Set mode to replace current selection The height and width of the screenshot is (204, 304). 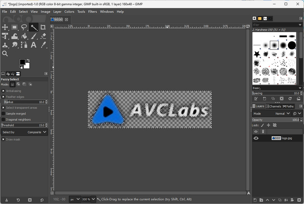(x=13, y=84)
